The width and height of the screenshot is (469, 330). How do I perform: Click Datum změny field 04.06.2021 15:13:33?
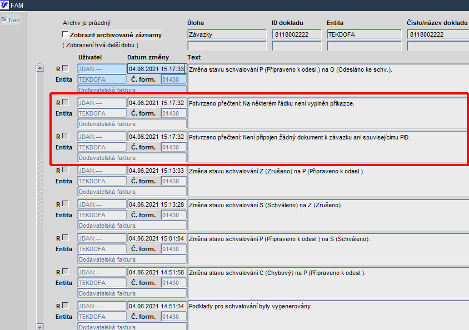[157, 171]
